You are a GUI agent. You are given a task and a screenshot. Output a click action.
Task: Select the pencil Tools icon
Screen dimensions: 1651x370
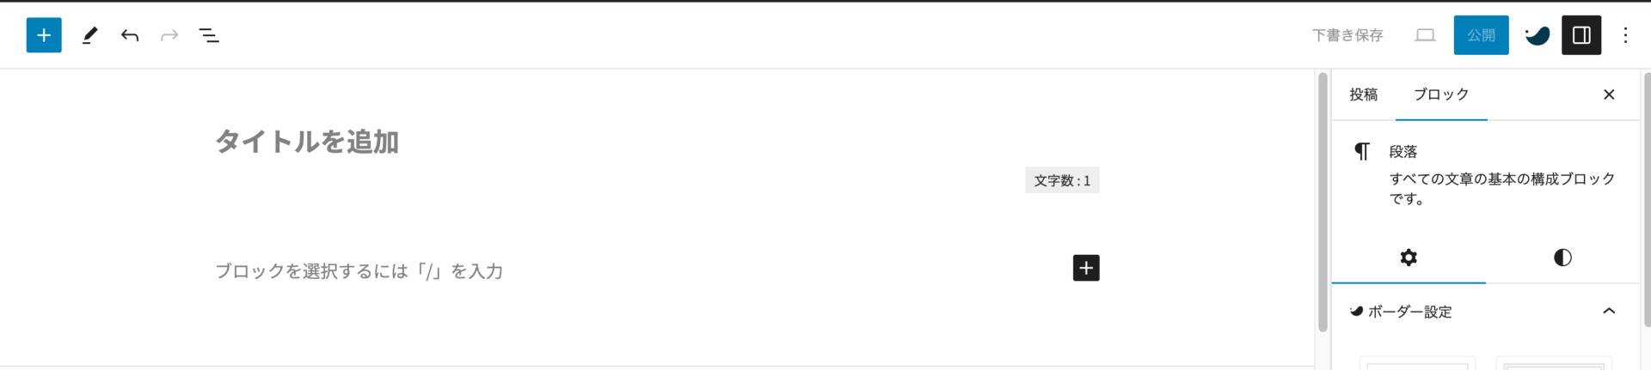(x=89, y=35)
